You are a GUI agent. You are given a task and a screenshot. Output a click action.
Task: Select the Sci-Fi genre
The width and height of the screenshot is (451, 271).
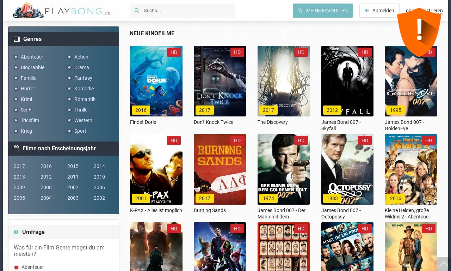click(26, 110)
